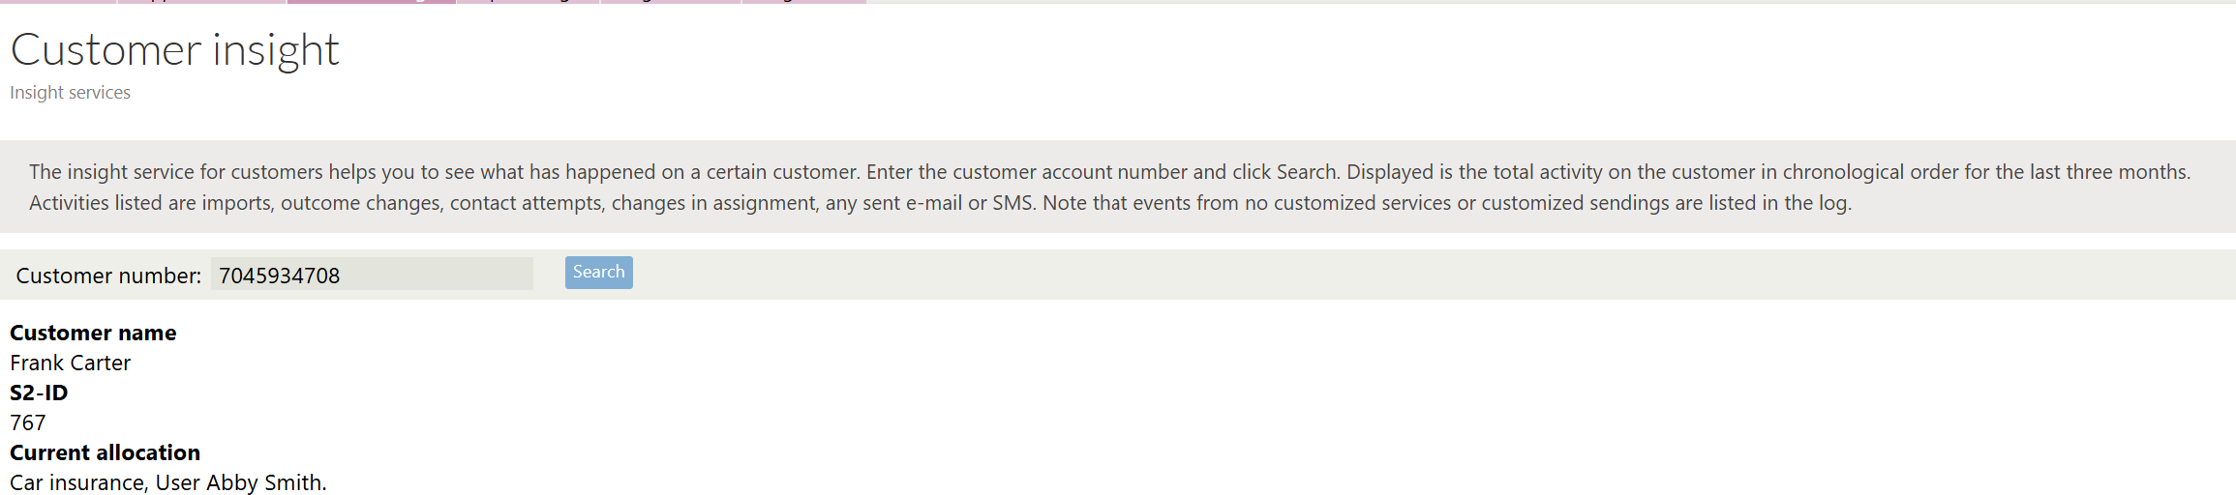Image resolution: width=2236 pixels, height=495 pixels.
Task: Open the last light pink tab
Action: (803, 2)
